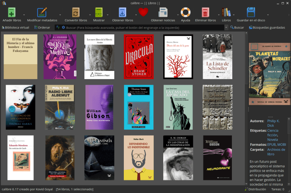This screenshot has width=291, height=193.
Task: Click the Buscar button
Action: [x=237, y=28]
